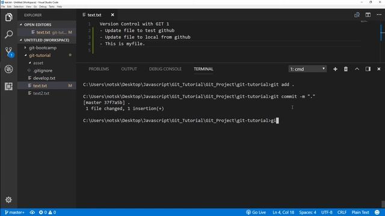Split the editor with split icon
Screen dimensions: 385x216
[368, 14]
